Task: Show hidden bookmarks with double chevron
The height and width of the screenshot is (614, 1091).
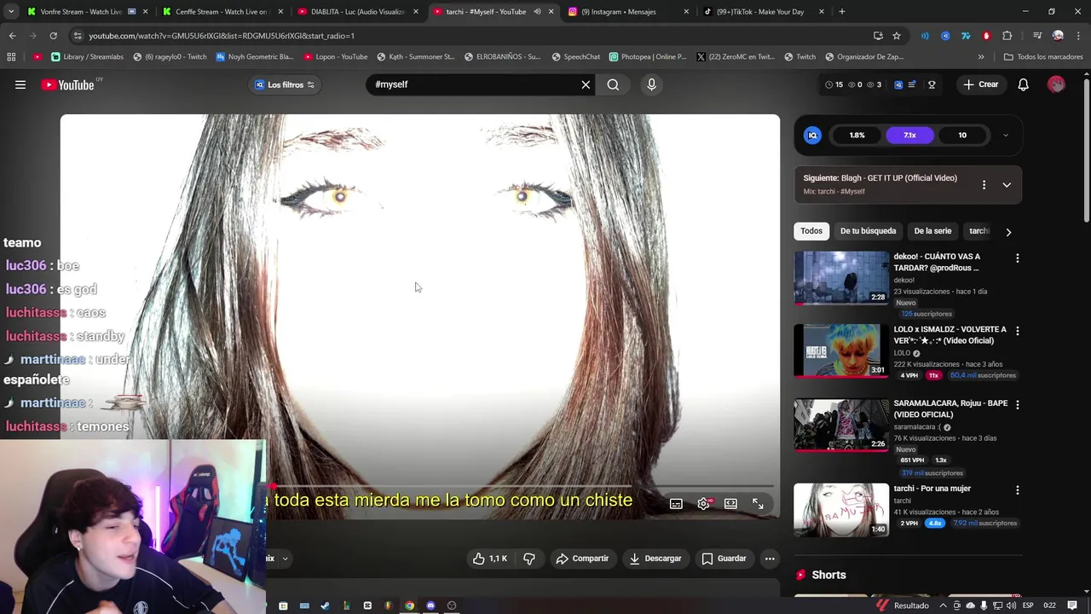Action: point(981,57)
